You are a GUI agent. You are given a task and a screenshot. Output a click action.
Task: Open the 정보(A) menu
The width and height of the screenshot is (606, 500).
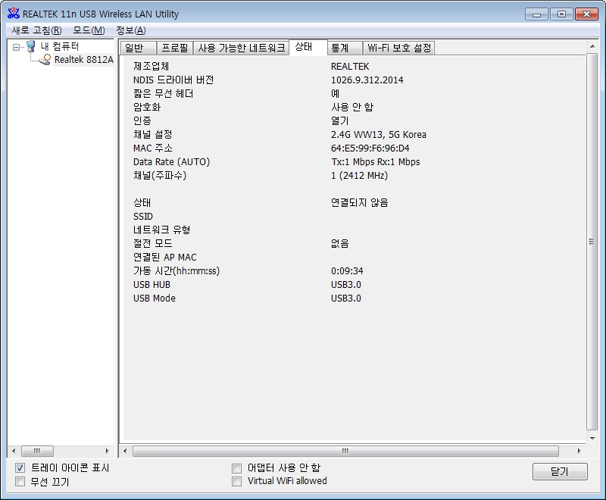131,30
